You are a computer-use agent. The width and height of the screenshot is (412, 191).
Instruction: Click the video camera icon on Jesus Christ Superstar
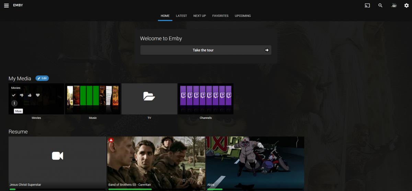coord(57,156)
